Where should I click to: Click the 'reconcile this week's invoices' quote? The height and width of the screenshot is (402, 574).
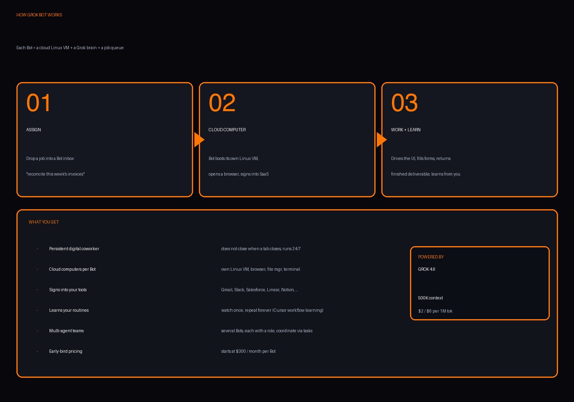pos(55,174)
